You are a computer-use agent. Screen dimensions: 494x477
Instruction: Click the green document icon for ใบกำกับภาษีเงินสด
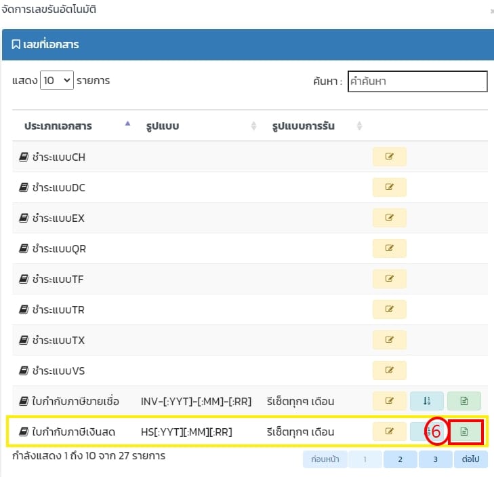(x=464, y=432)
